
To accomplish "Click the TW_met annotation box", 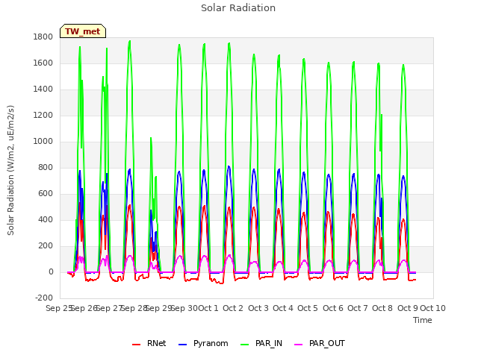I will (83, 31).
